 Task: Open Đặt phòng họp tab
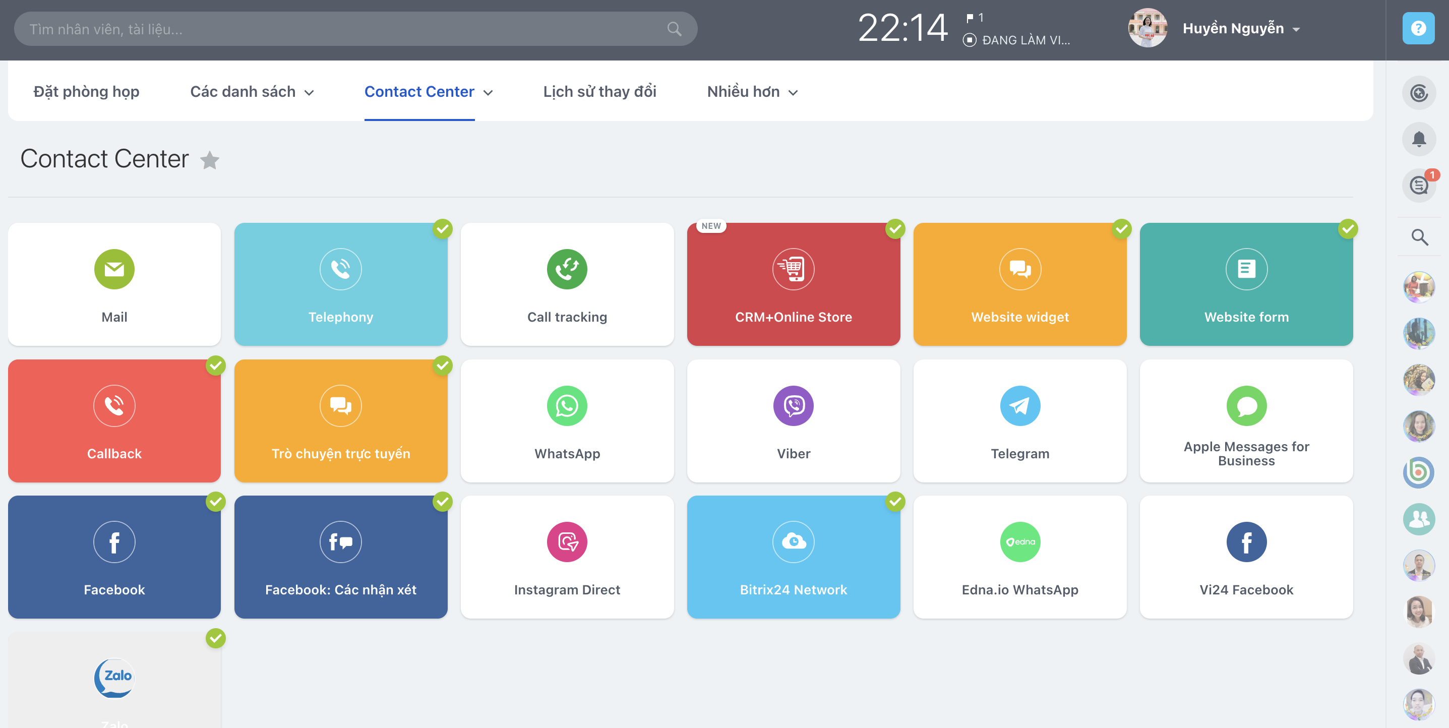[86, 92]
